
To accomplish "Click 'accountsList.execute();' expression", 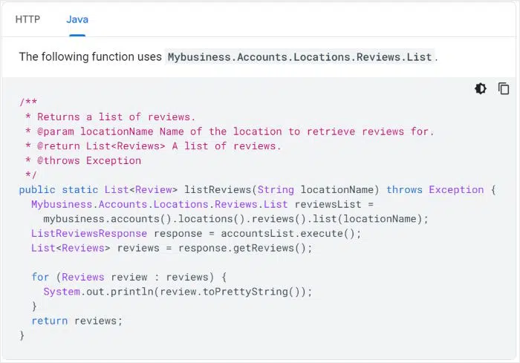I will (x=291, y=234).
